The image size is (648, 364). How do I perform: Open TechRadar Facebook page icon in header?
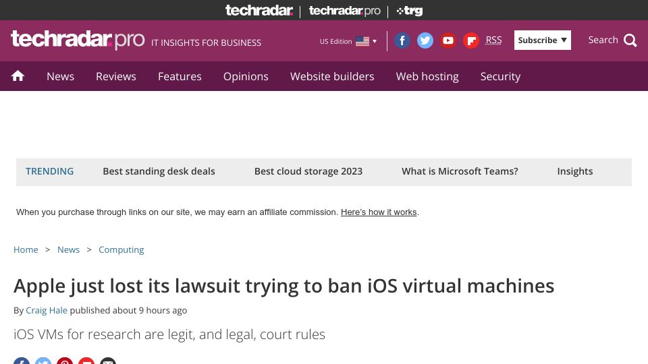[402, 40]
